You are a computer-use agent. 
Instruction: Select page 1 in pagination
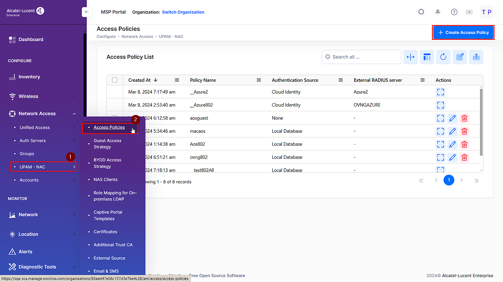point(449,180)
